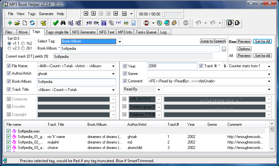
Task: Uncheck the Track Title checkbox
Action: click(9, 89)
